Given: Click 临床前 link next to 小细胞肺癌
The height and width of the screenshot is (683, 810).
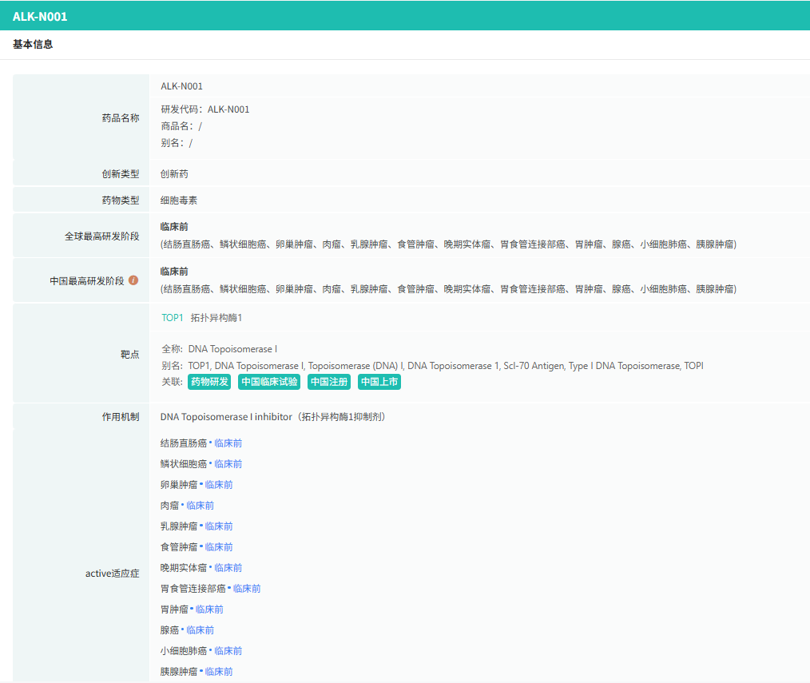Looking at the screenshot, I should click(228, 651).
